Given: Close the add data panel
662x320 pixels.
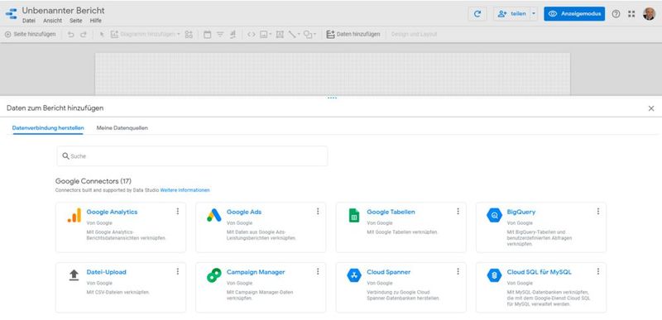Looking at the screenshot, I should coord(651,108).
